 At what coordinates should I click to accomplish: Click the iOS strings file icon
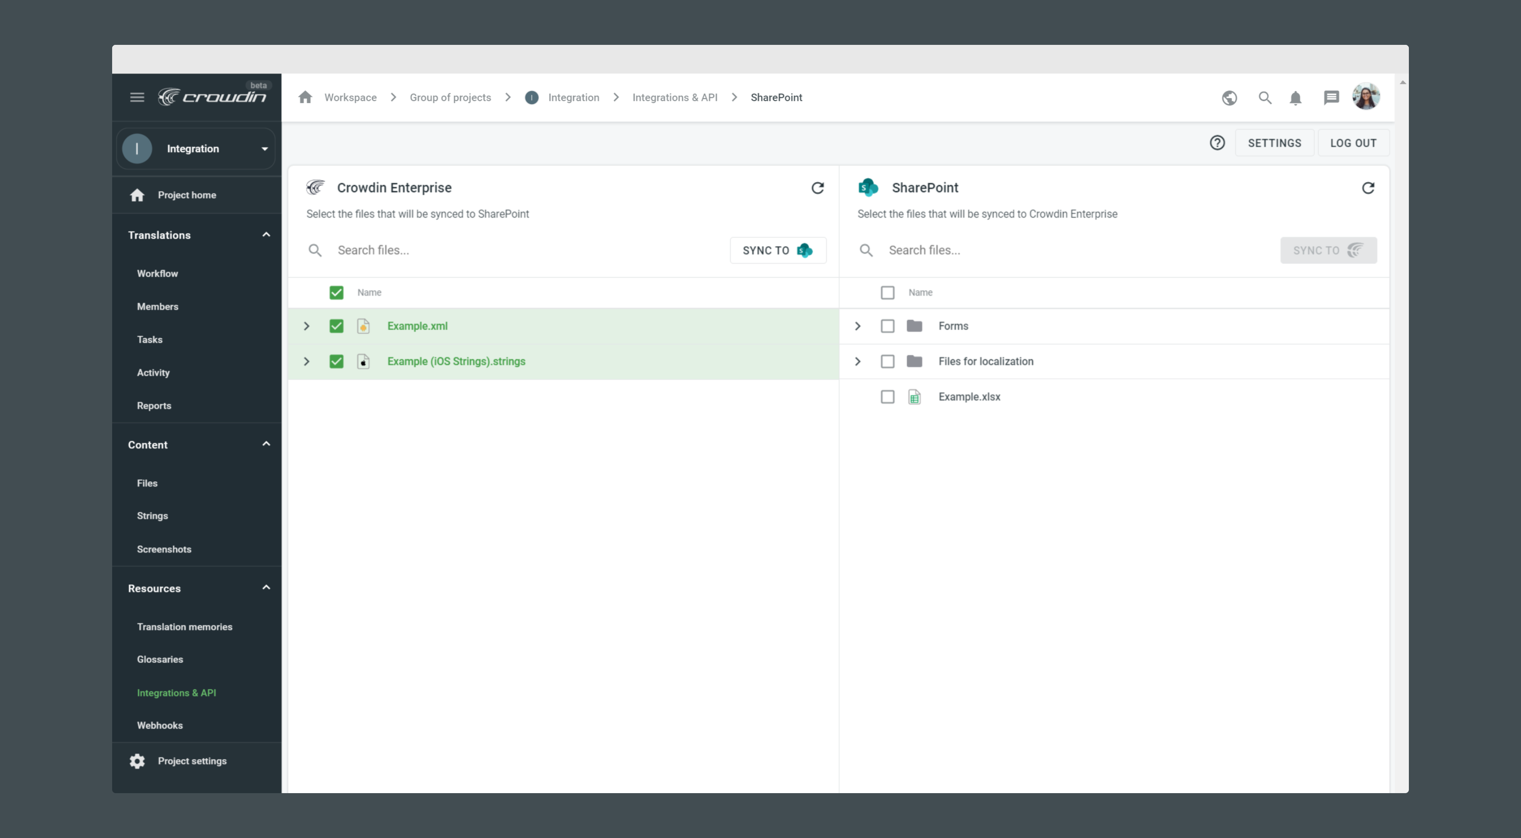363,362
